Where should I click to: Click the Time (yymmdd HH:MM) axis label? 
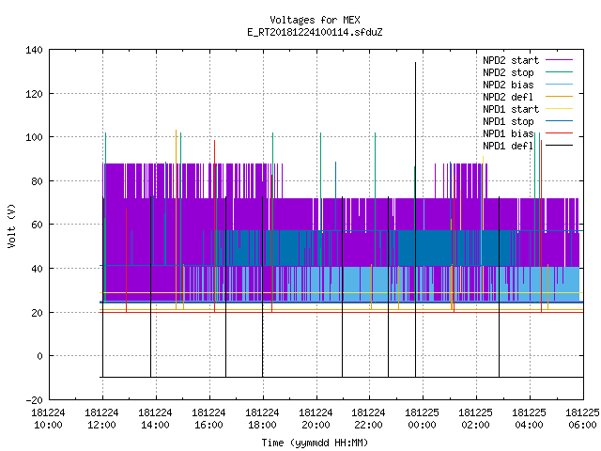[315, 443]
